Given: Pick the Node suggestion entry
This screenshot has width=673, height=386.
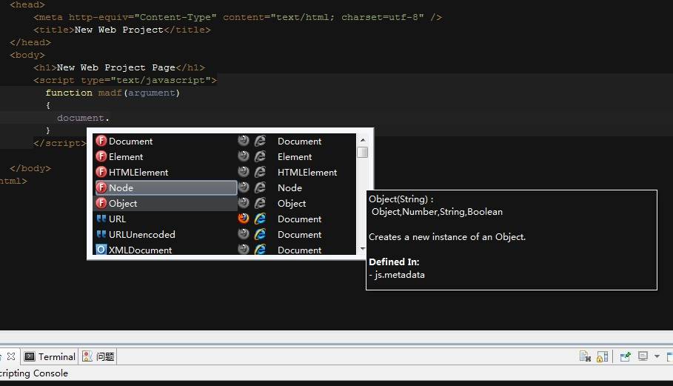Looking at the screenshot, I should [166, 187].
